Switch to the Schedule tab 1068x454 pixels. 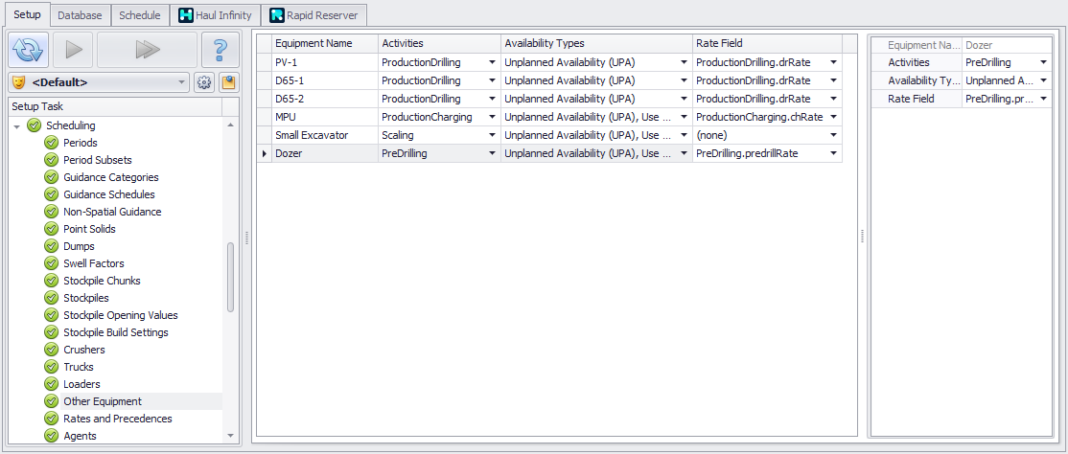140,15
